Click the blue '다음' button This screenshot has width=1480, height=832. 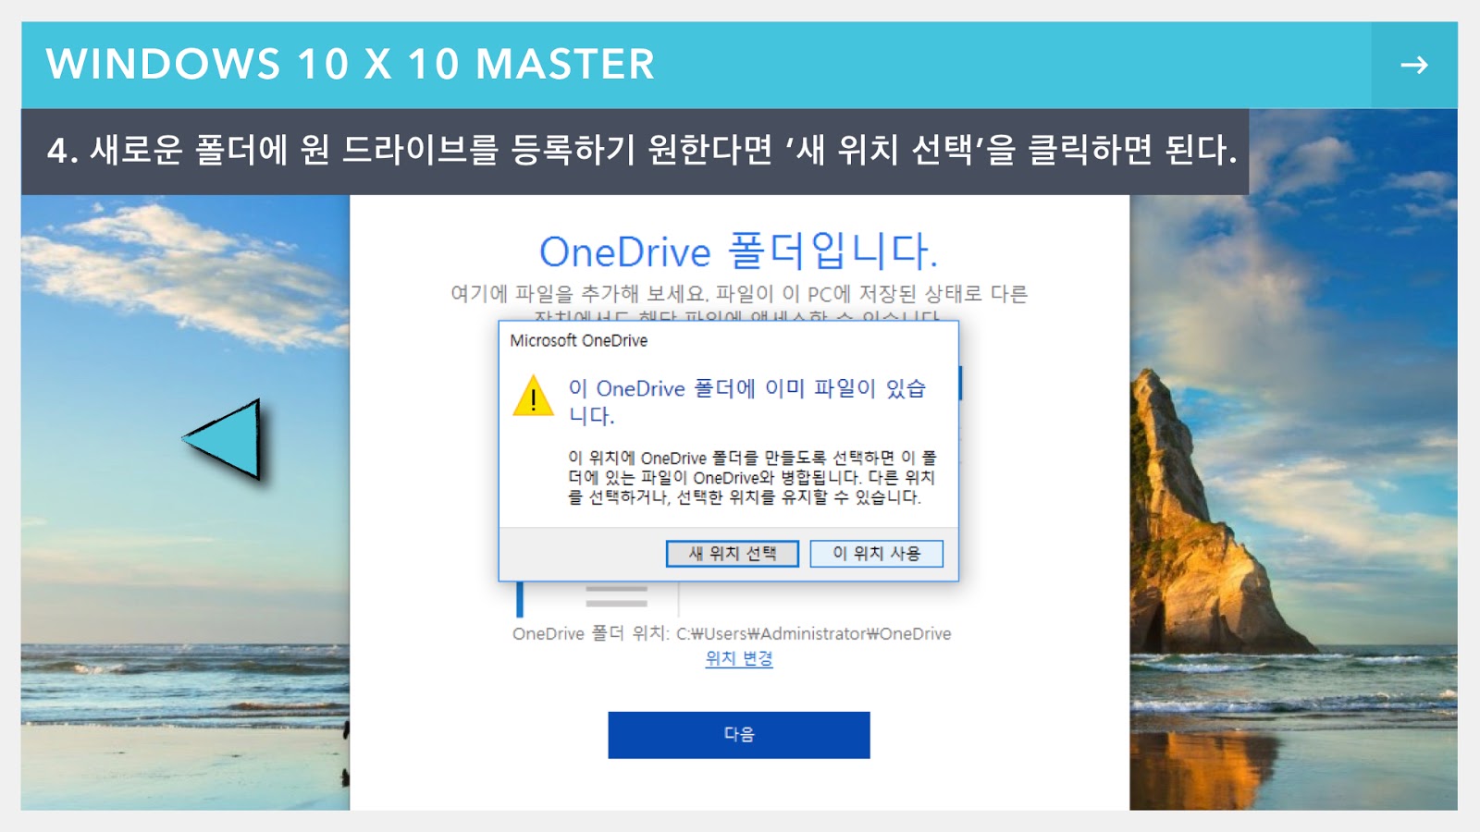[739, 735]
